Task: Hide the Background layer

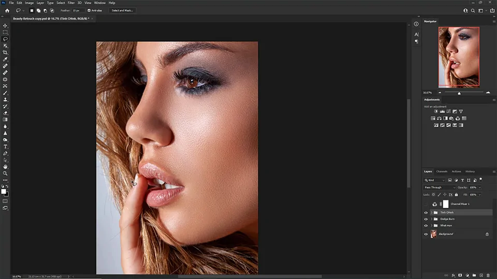Action: (x=426, y=234)
